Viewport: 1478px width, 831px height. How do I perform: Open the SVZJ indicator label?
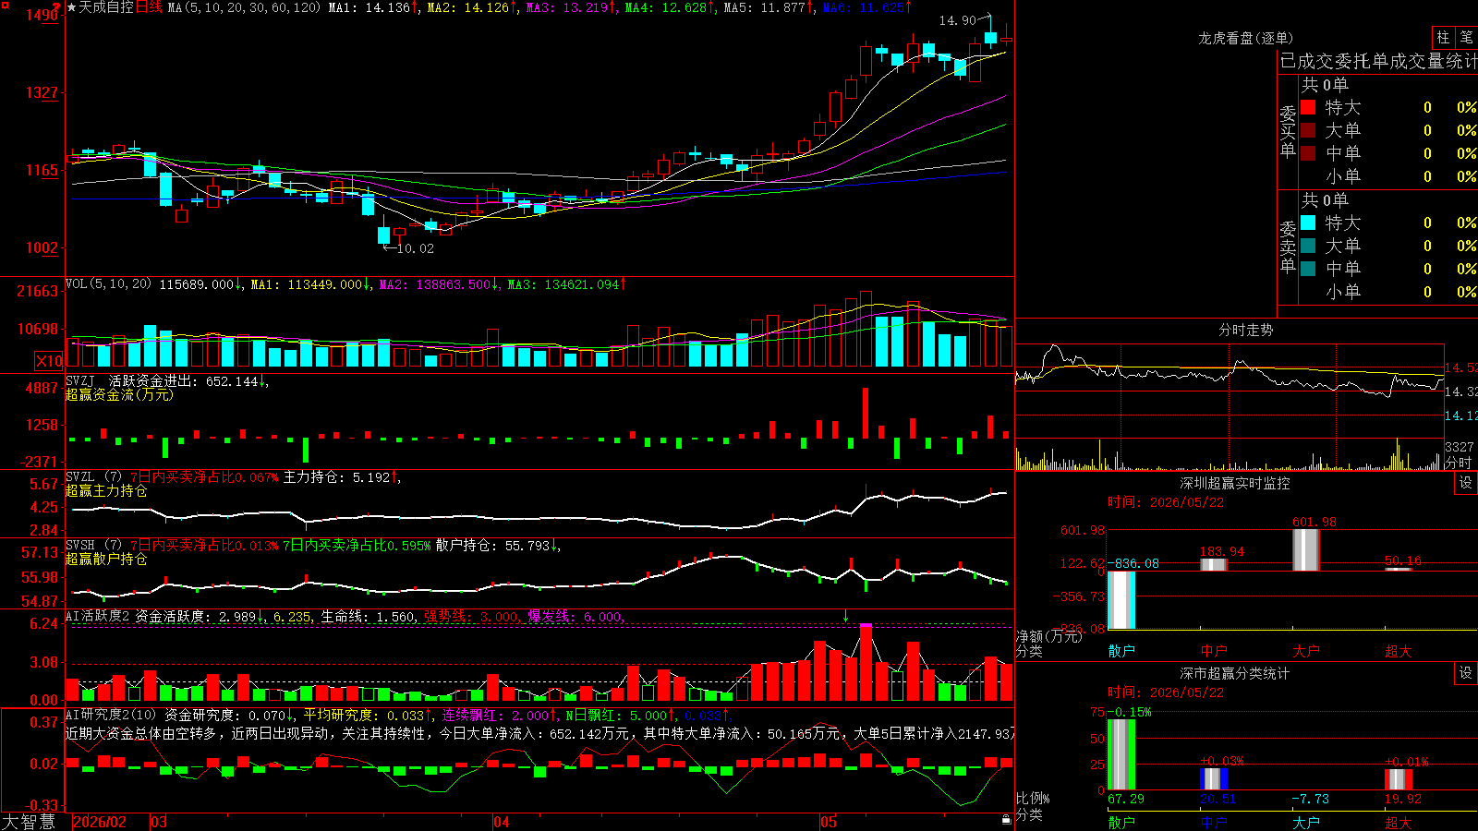[x=80, y=380]
